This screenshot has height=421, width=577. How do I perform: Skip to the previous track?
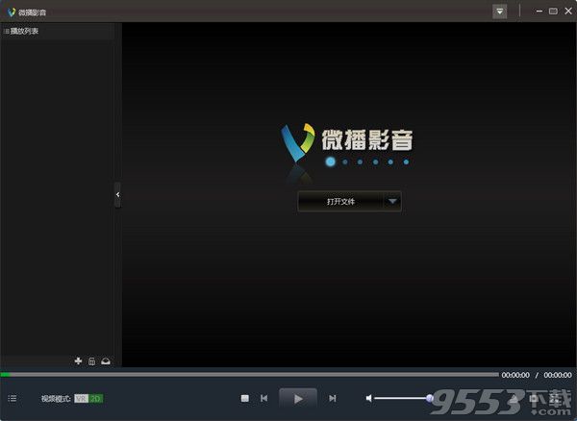[x=264, y=399]
